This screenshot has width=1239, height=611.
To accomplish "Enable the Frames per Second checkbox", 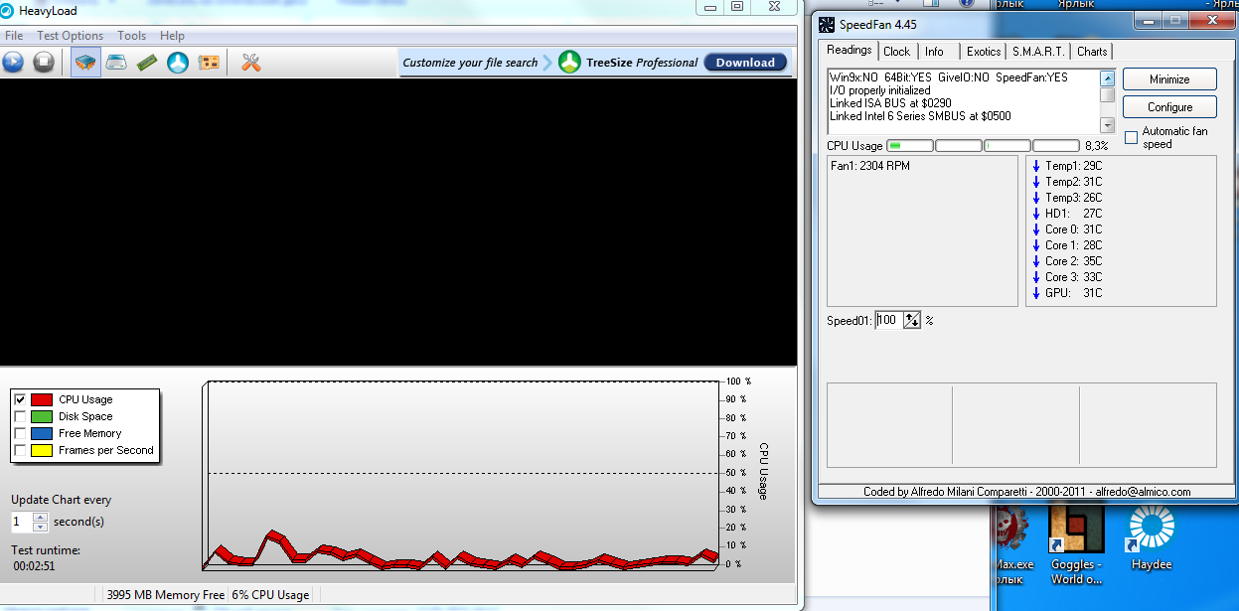I will pos(20,450).
